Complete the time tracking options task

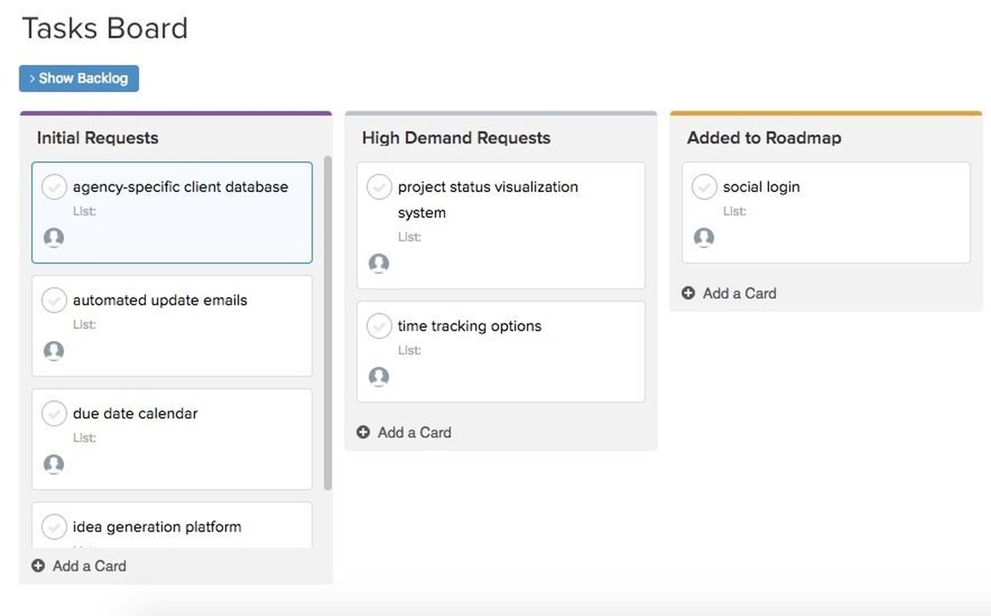(x=379, y=326)
